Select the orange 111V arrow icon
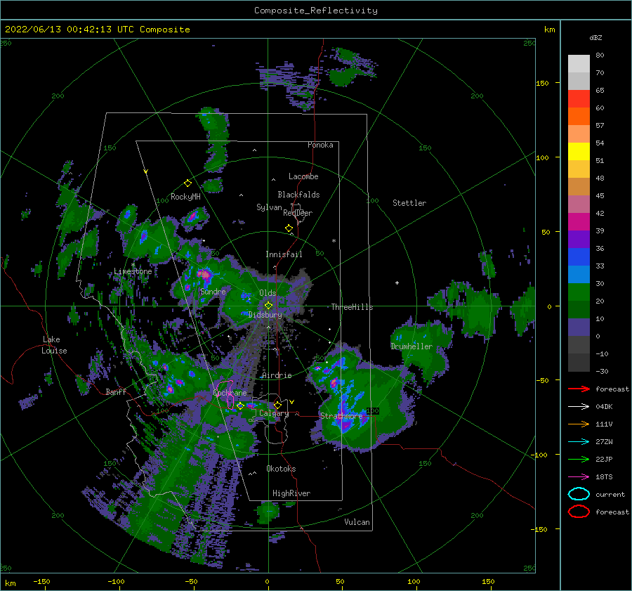Screen dimensions: 632x591 pos(579,424)
